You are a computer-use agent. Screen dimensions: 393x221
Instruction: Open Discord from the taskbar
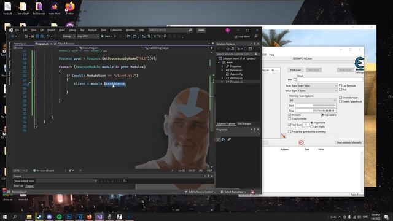coord(49,217)
